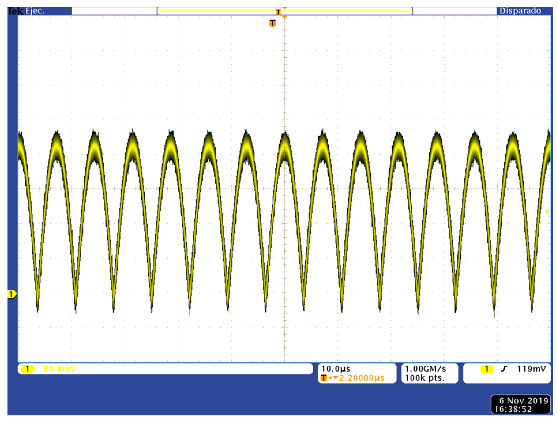
Task: Click the 2.20000µs trigger delay readout
Action: (362, 378)
